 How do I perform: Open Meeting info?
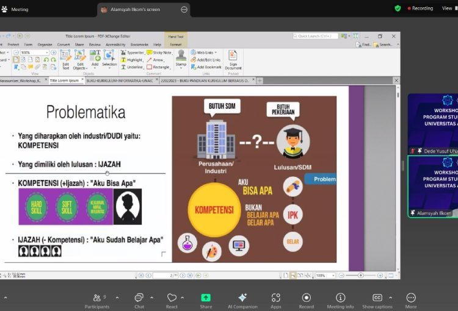[x=340, y=299]
